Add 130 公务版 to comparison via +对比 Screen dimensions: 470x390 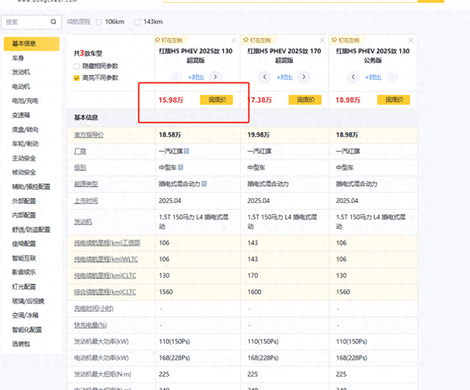(x=373, y=78)
